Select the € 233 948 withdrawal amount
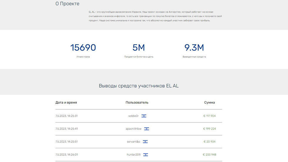 pyautogui.click(x=210, y=155)
